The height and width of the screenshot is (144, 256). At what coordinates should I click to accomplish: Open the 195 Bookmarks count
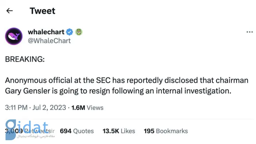tap(166, 131)
